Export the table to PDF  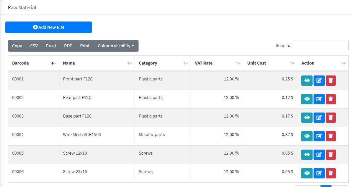pyautogui.click(x=68, y=46)
